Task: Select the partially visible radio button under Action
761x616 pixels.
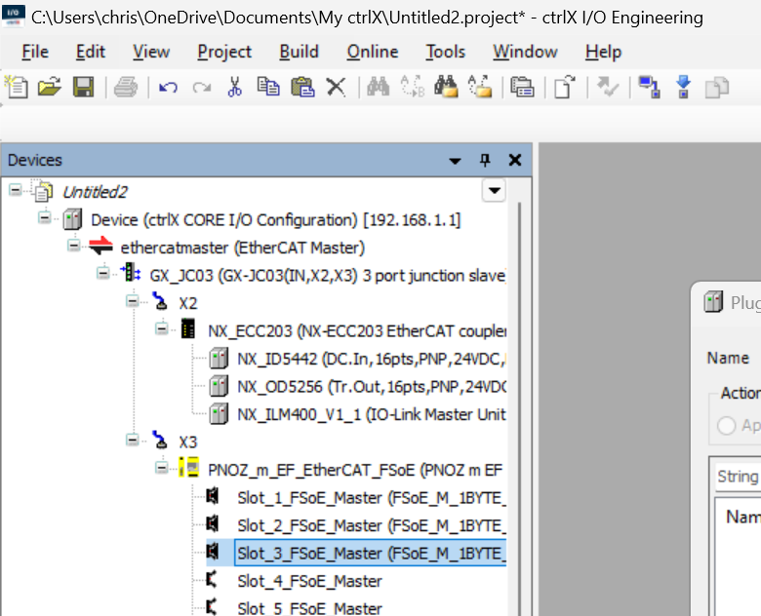Action: click(x=727, y=425)
